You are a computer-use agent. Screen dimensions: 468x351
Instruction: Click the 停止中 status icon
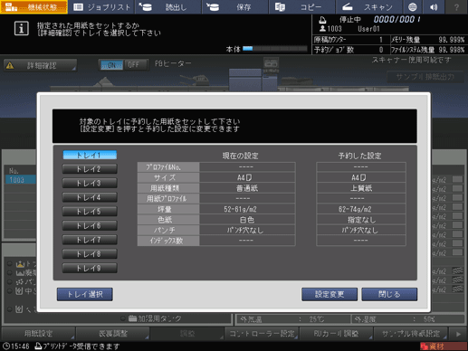322,20
